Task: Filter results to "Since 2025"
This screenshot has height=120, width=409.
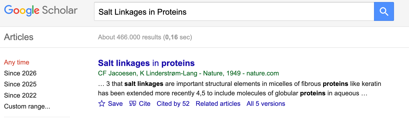Action: tap(20, 84)
